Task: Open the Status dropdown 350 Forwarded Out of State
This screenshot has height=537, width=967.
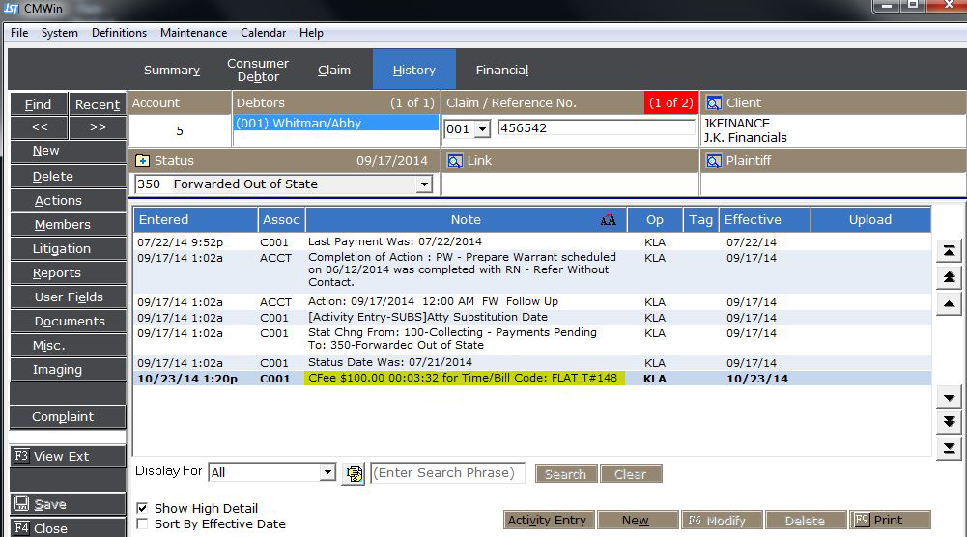Action: [x=424, y=184]
